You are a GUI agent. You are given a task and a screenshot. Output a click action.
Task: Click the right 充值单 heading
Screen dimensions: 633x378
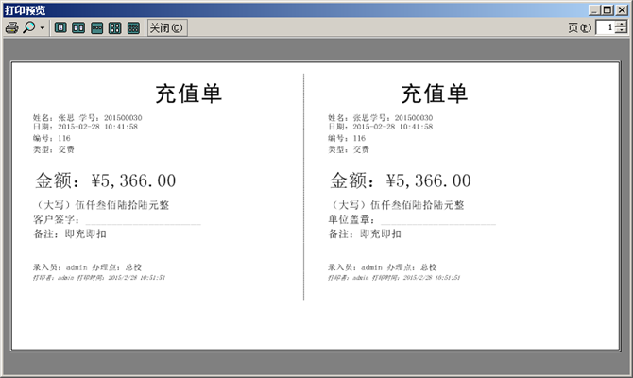tap(435, 94)
